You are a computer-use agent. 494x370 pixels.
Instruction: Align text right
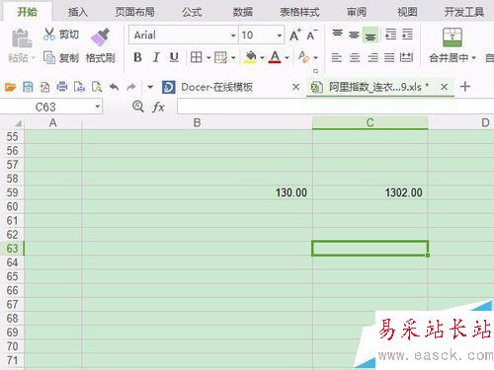[x=372, y=58]
